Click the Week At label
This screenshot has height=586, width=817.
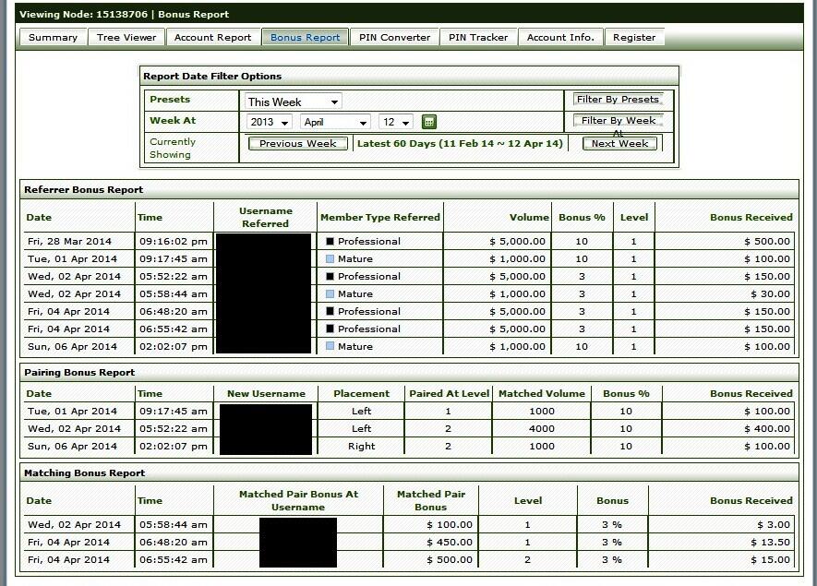(173, 120)
